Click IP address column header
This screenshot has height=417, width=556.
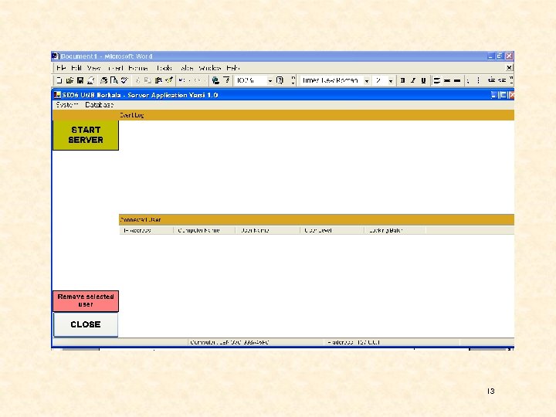146,230
